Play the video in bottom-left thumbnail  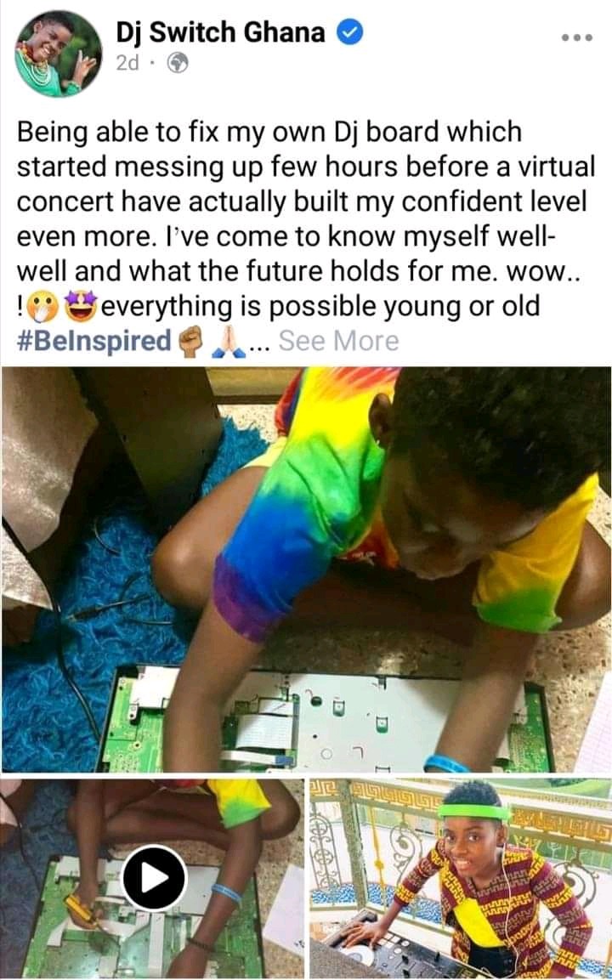[x=154, y=877]
